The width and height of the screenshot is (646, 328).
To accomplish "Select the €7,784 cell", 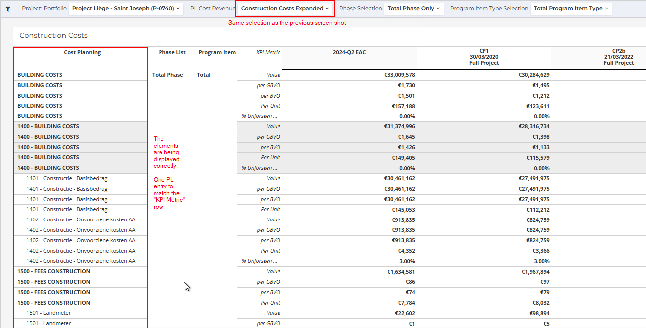I will [x=406, y=303].
